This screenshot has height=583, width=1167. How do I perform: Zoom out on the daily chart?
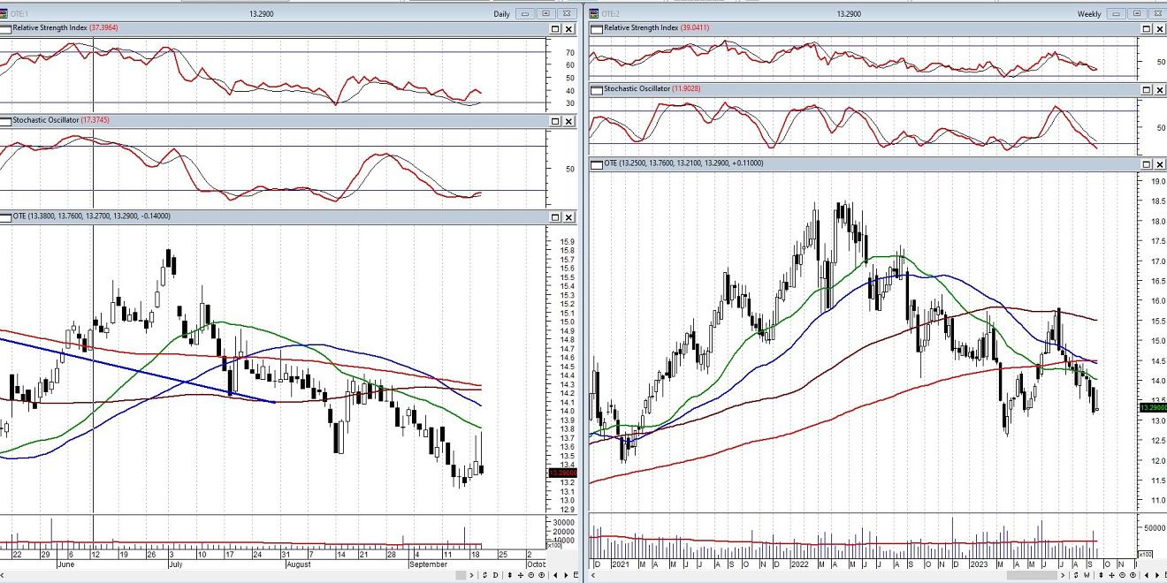pyautogui.click(x=531, y=575)
